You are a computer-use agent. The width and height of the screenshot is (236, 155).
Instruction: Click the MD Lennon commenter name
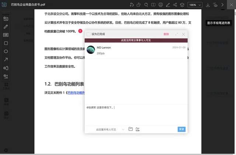[104, 48]
